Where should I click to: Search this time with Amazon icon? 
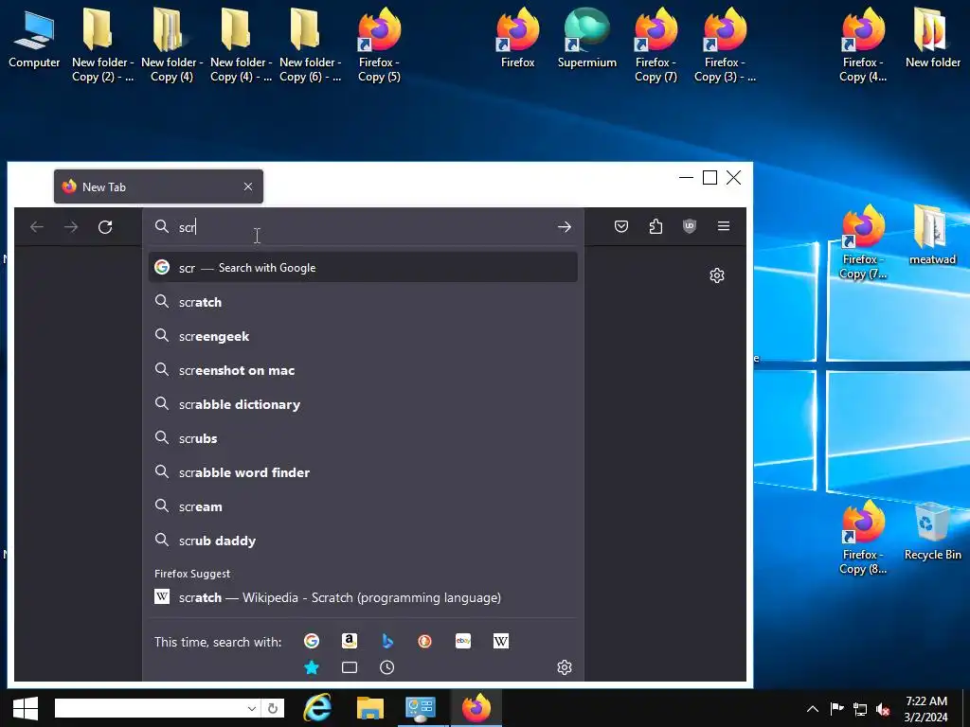350,641
